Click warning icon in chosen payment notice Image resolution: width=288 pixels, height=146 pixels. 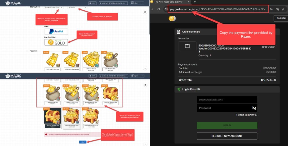pos(46,134)
